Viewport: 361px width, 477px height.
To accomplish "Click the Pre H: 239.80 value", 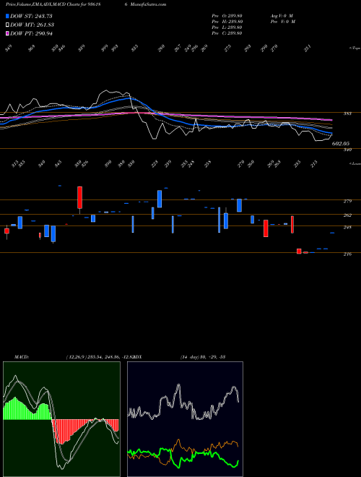I will [x=227, y=22].
